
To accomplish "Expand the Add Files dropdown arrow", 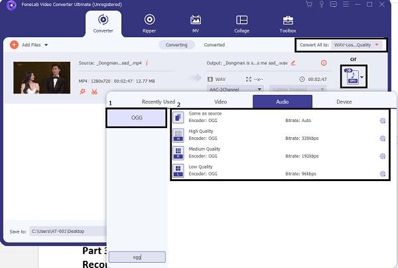I will tap(46, 45).
